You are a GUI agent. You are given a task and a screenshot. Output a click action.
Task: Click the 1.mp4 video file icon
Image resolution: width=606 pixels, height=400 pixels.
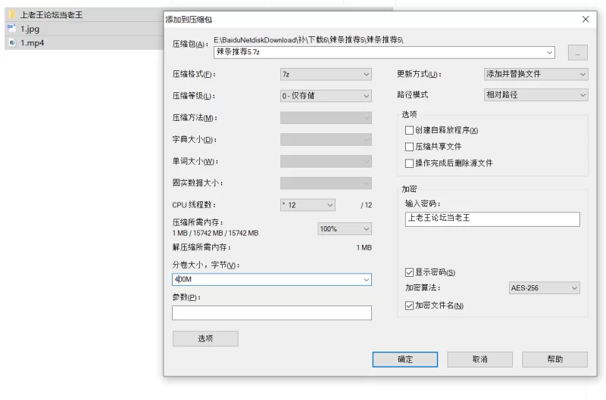pyautogui.click(x=12, y=42)
